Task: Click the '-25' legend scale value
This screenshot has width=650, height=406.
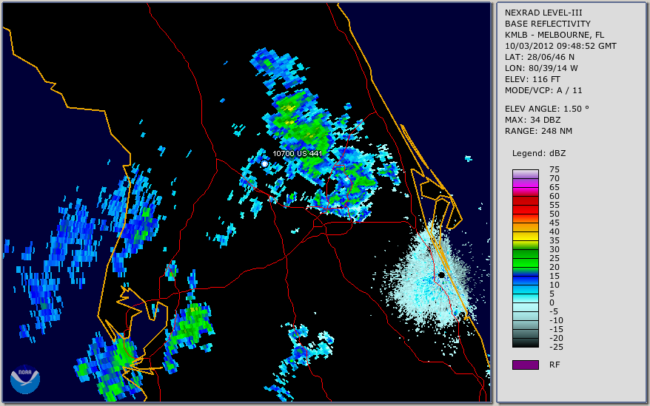Action: coord(556,347)
